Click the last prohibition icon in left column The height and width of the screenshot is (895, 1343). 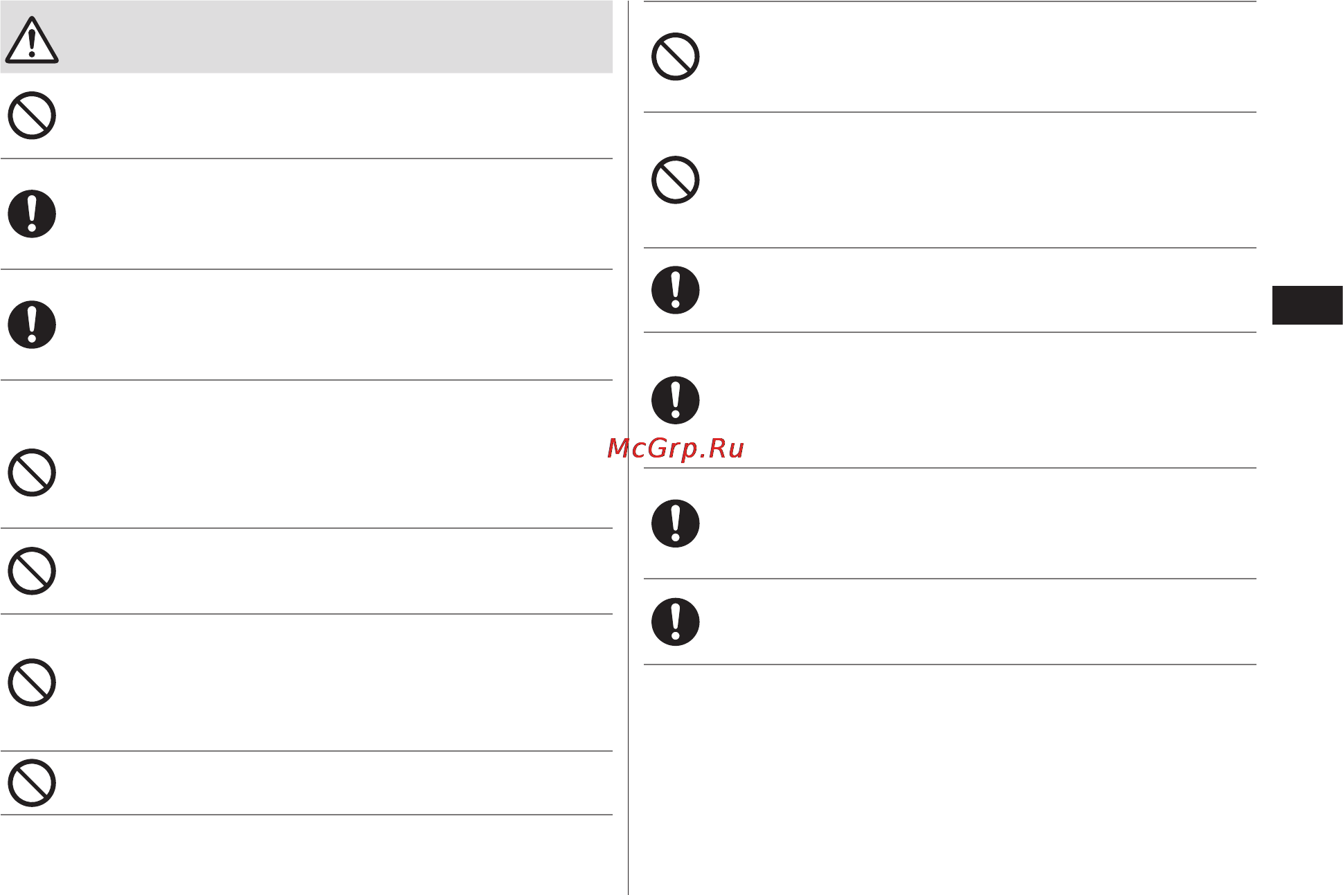pyautogui.click(x=32, y=783)
